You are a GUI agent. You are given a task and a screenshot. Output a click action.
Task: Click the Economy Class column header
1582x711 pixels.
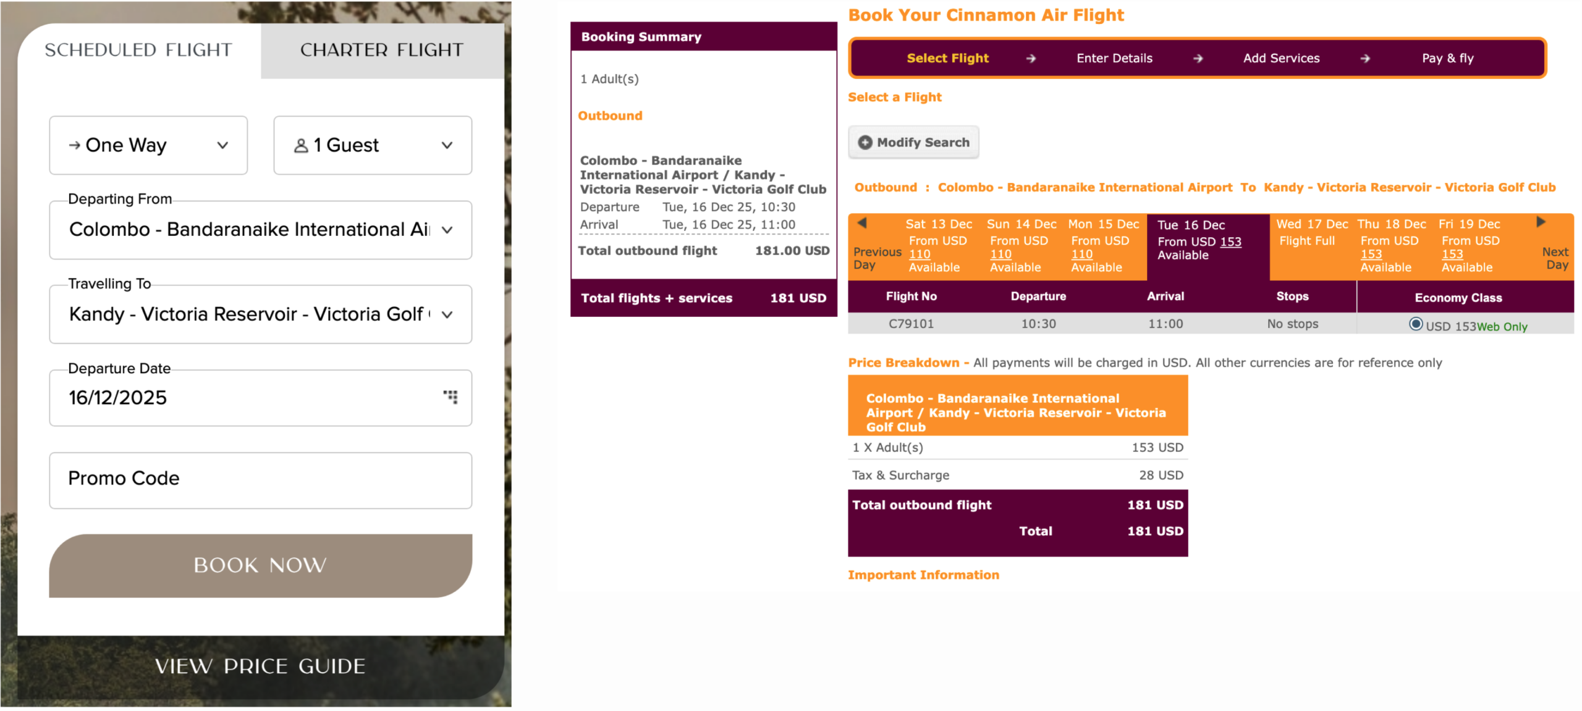point(1458,298)
